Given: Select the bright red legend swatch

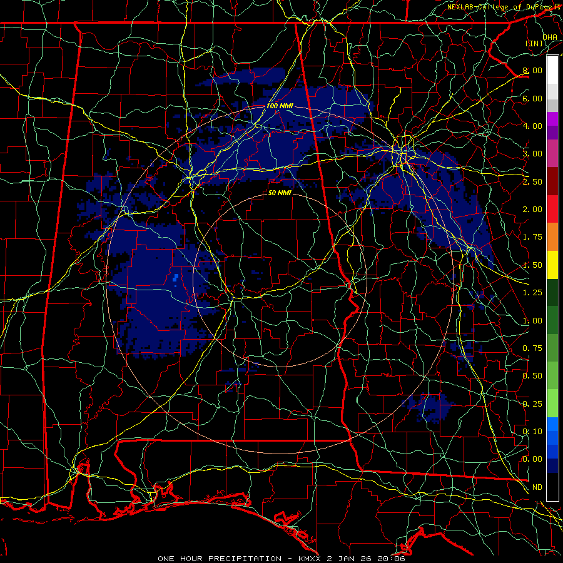Looking at the screenshot, I should (x=552, y=209).
